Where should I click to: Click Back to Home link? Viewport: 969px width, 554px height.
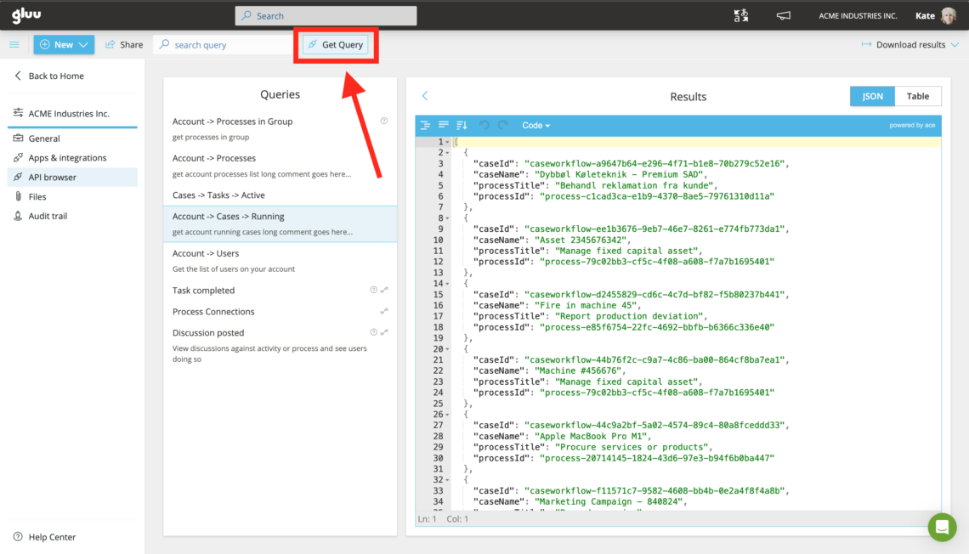tap(56, 76)
